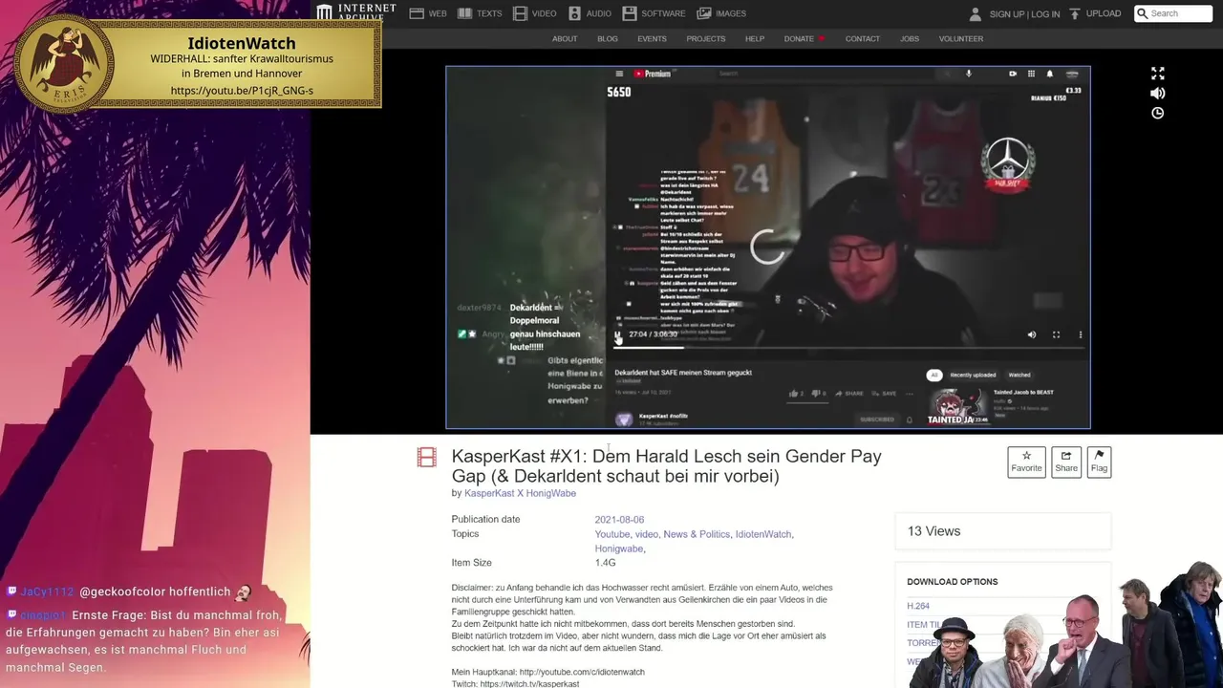
Task: Click chat username JaCy1112
Action: [47, 592]
